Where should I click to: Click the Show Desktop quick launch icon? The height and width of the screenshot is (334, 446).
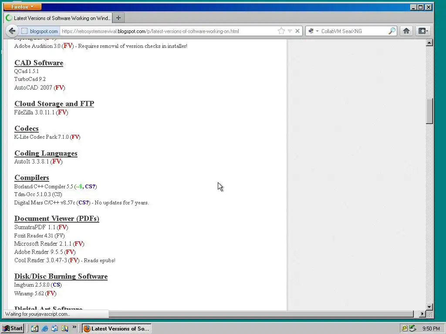pyautogui.click(x=35, y=328)
